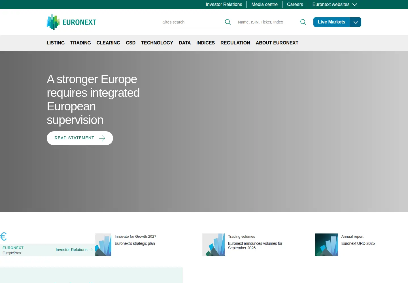
Task: Click the euro currency symbol icon
Action: pyautogui.click(x=3, y=237)
